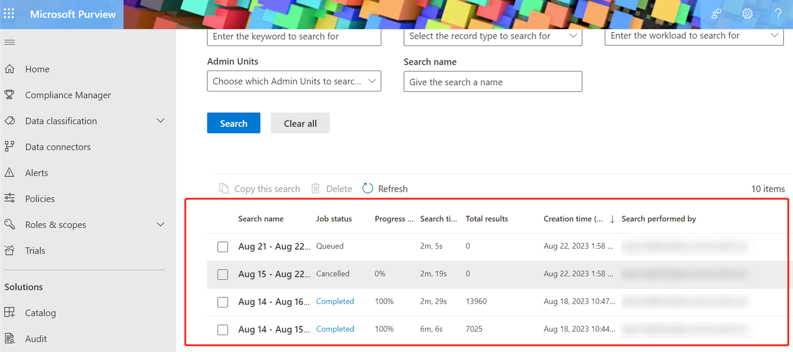793x352 pixels.
Task: Open the Admin Units dropdown
Action: tap(294, 81)
